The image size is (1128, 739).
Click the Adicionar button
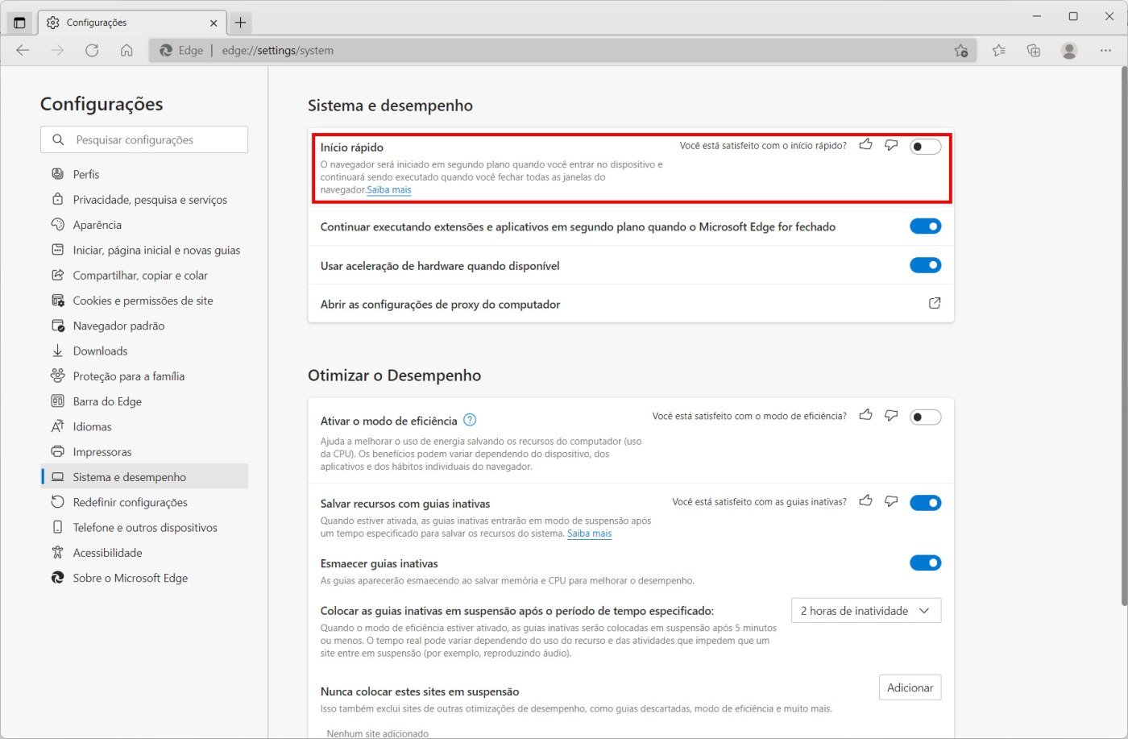910,687
